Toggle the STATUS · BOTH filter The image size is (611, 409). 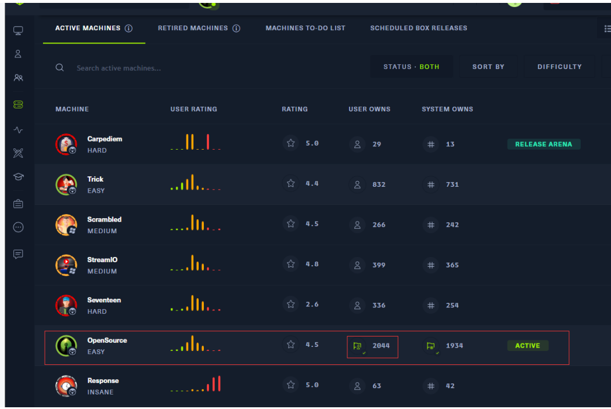pos(411,66)
